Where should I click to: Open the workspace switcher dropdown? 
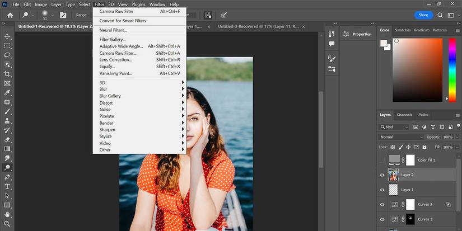point(451,15)
